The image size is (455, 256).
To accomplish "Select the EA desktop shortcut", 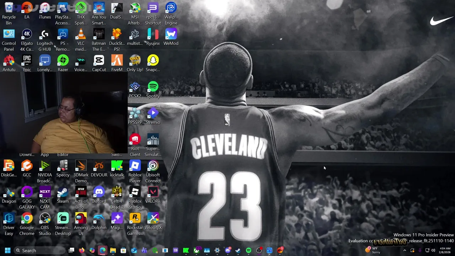I will click(27, 11).
